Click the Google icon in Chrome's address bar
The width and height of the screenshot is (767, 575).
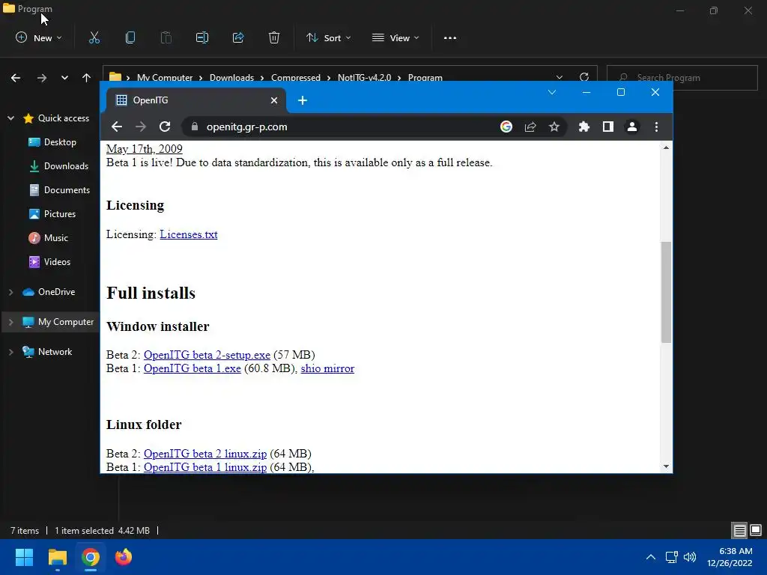pyautogui.click(x=506, y=127)
